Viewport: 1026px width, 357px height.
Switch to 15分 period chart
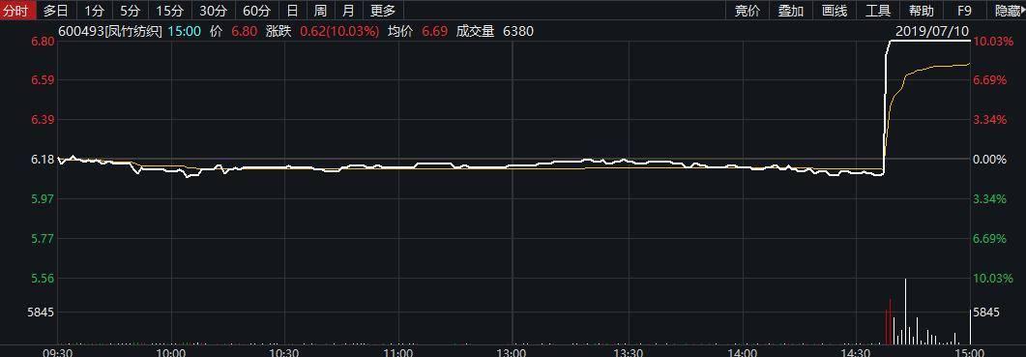(169, 10)
